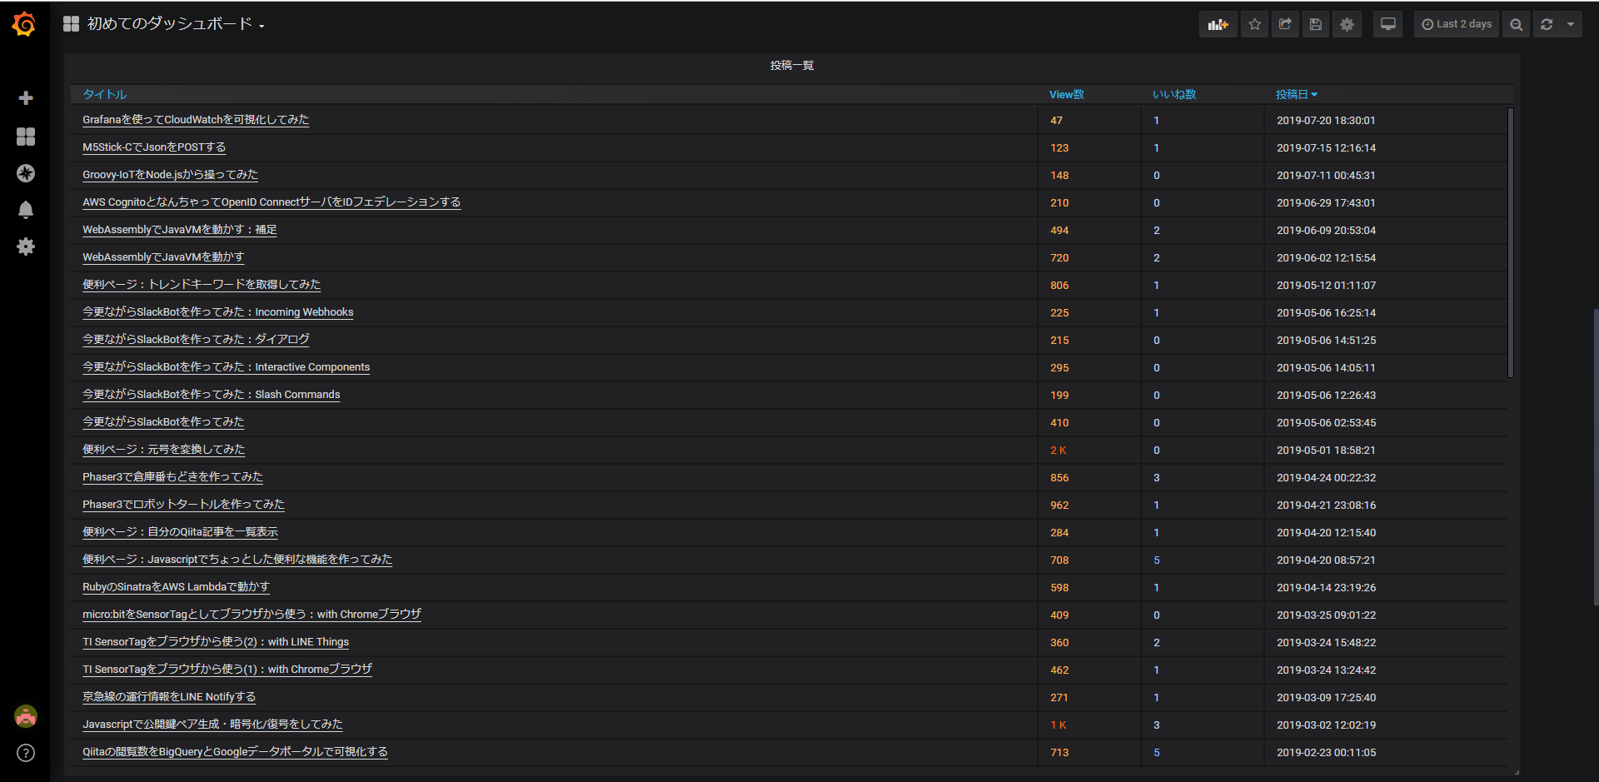The image size is (1599, 782).
Task: Open the SlackBot ダイアログ article
Action: click(x=196, y=340)
